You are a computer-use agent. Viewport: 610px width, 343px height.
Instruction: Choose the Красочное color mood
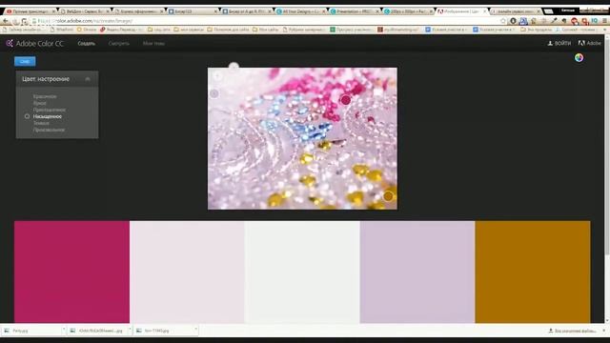click(x=45, y=96)
